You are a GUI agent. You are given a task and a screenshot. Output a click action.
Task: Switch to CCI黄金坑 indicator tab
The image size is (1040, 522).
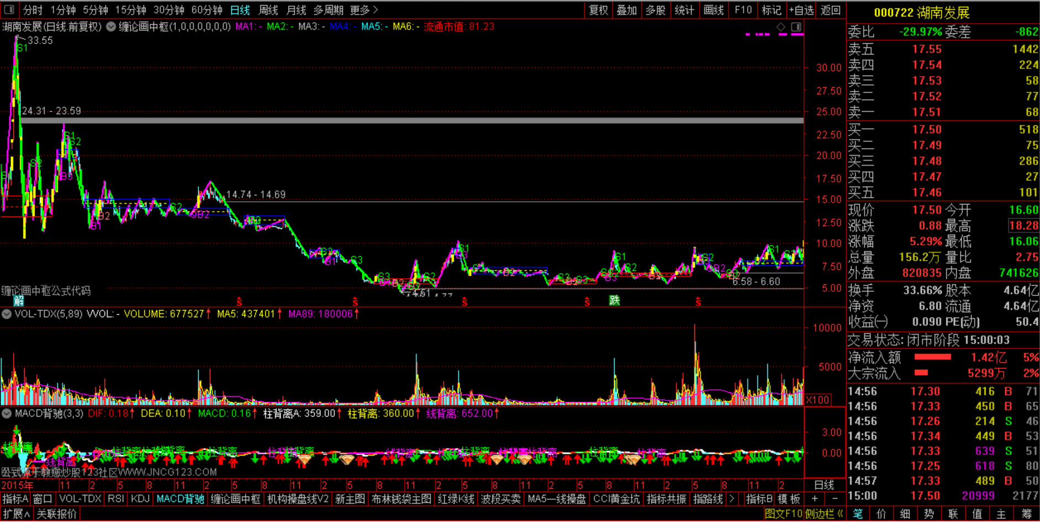pyautogui.click(x=616, y=499)
